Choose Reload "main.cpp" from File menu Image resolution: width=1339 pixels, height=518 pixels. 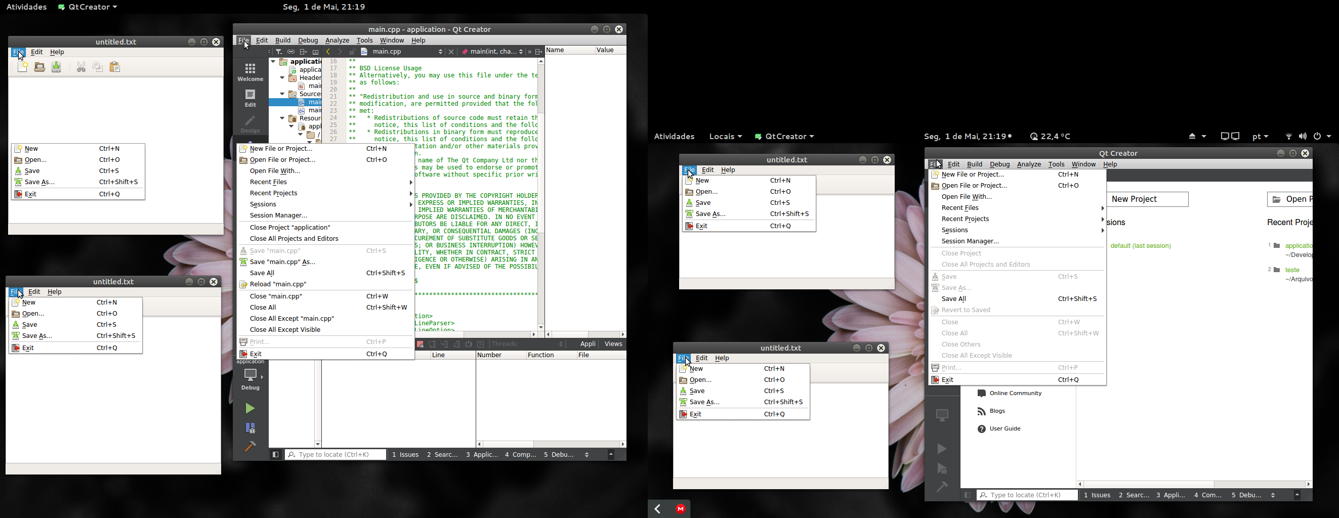click(x=278, y=285)
